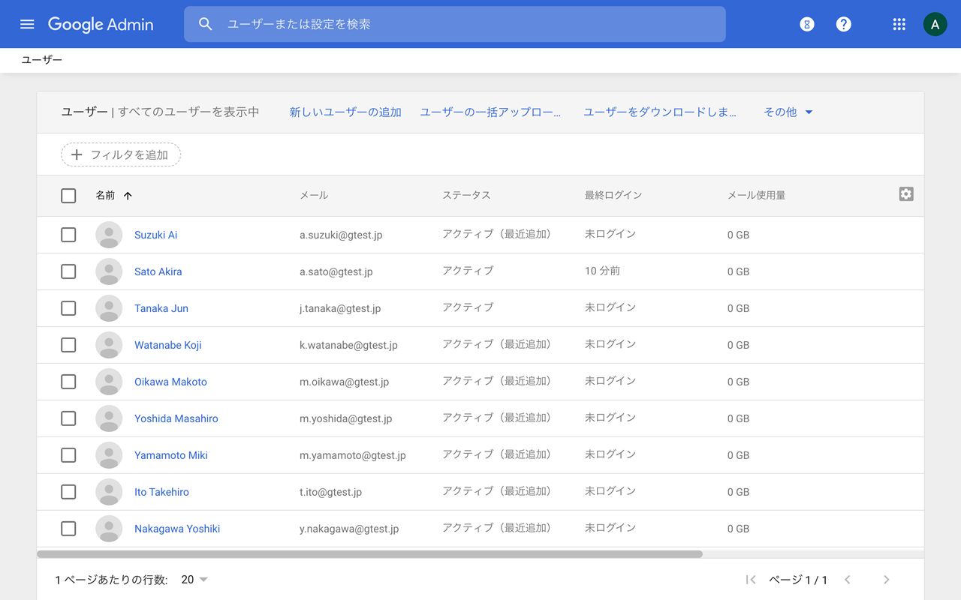Open Suzuki Ai user link
This screenshot has width=961, height=600.
tap(156, 235)
